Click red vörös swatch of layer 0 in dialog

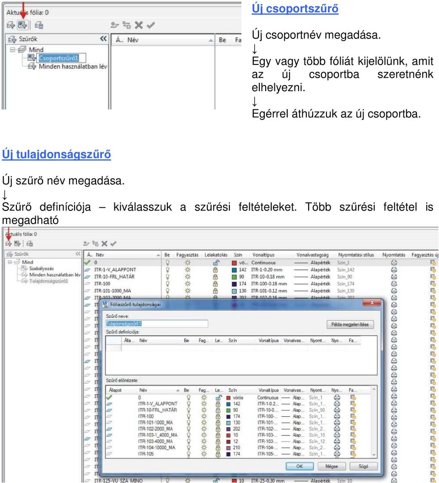228,397
